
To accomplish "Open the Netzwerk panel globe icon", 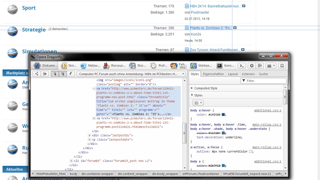I will 83,65.
